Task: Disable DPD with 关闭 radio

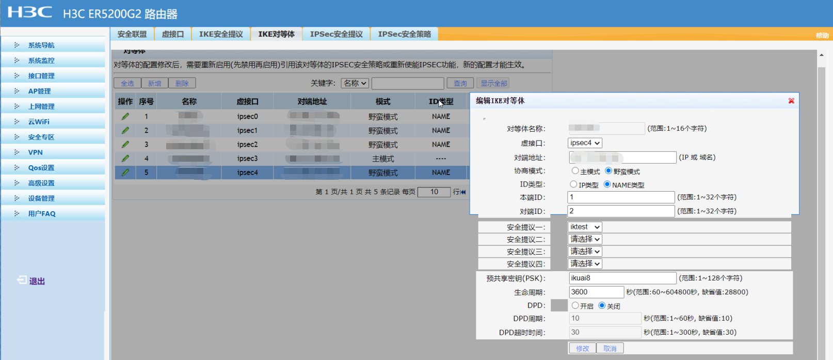Action: pyautogui.click(x=602, y=306)
